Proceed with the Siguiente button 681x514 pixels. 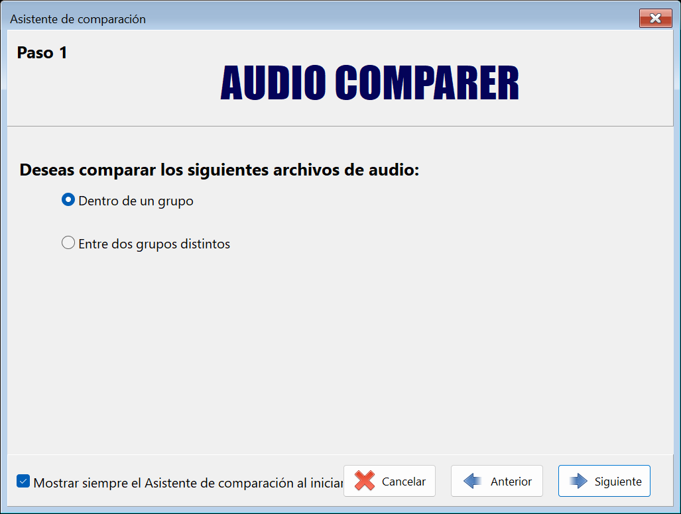pos(604,481)
